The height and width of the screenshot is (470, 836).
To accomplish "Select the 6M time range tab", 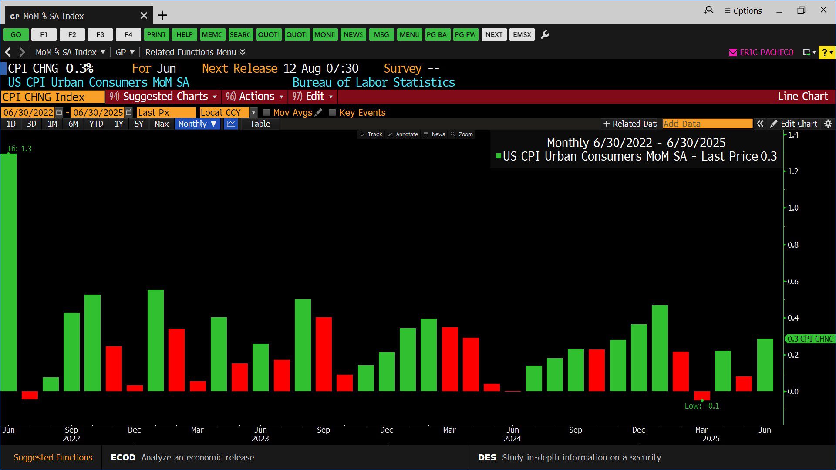I will [73, 124].
